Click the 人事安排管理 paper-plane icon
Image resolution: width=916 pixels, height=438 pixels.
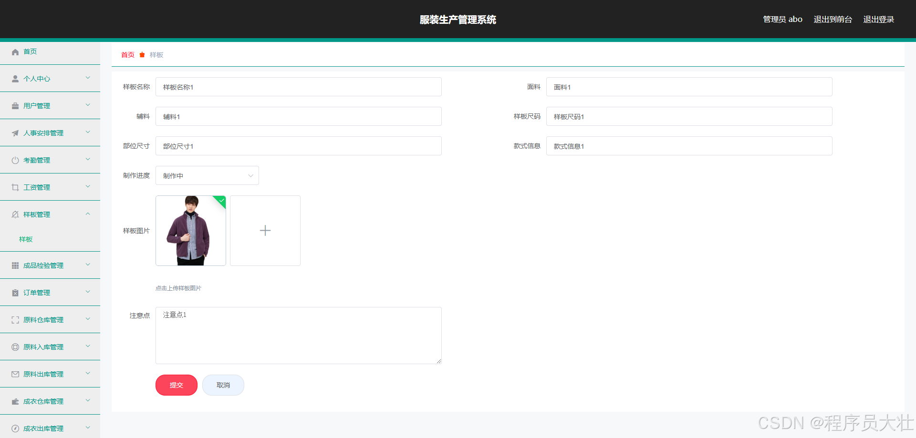(15, 132)
